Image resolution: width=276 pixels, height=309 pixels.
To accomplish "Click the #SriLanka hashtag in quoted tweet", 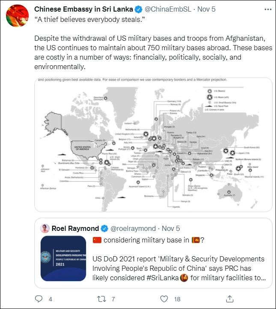I will (160, 279).
